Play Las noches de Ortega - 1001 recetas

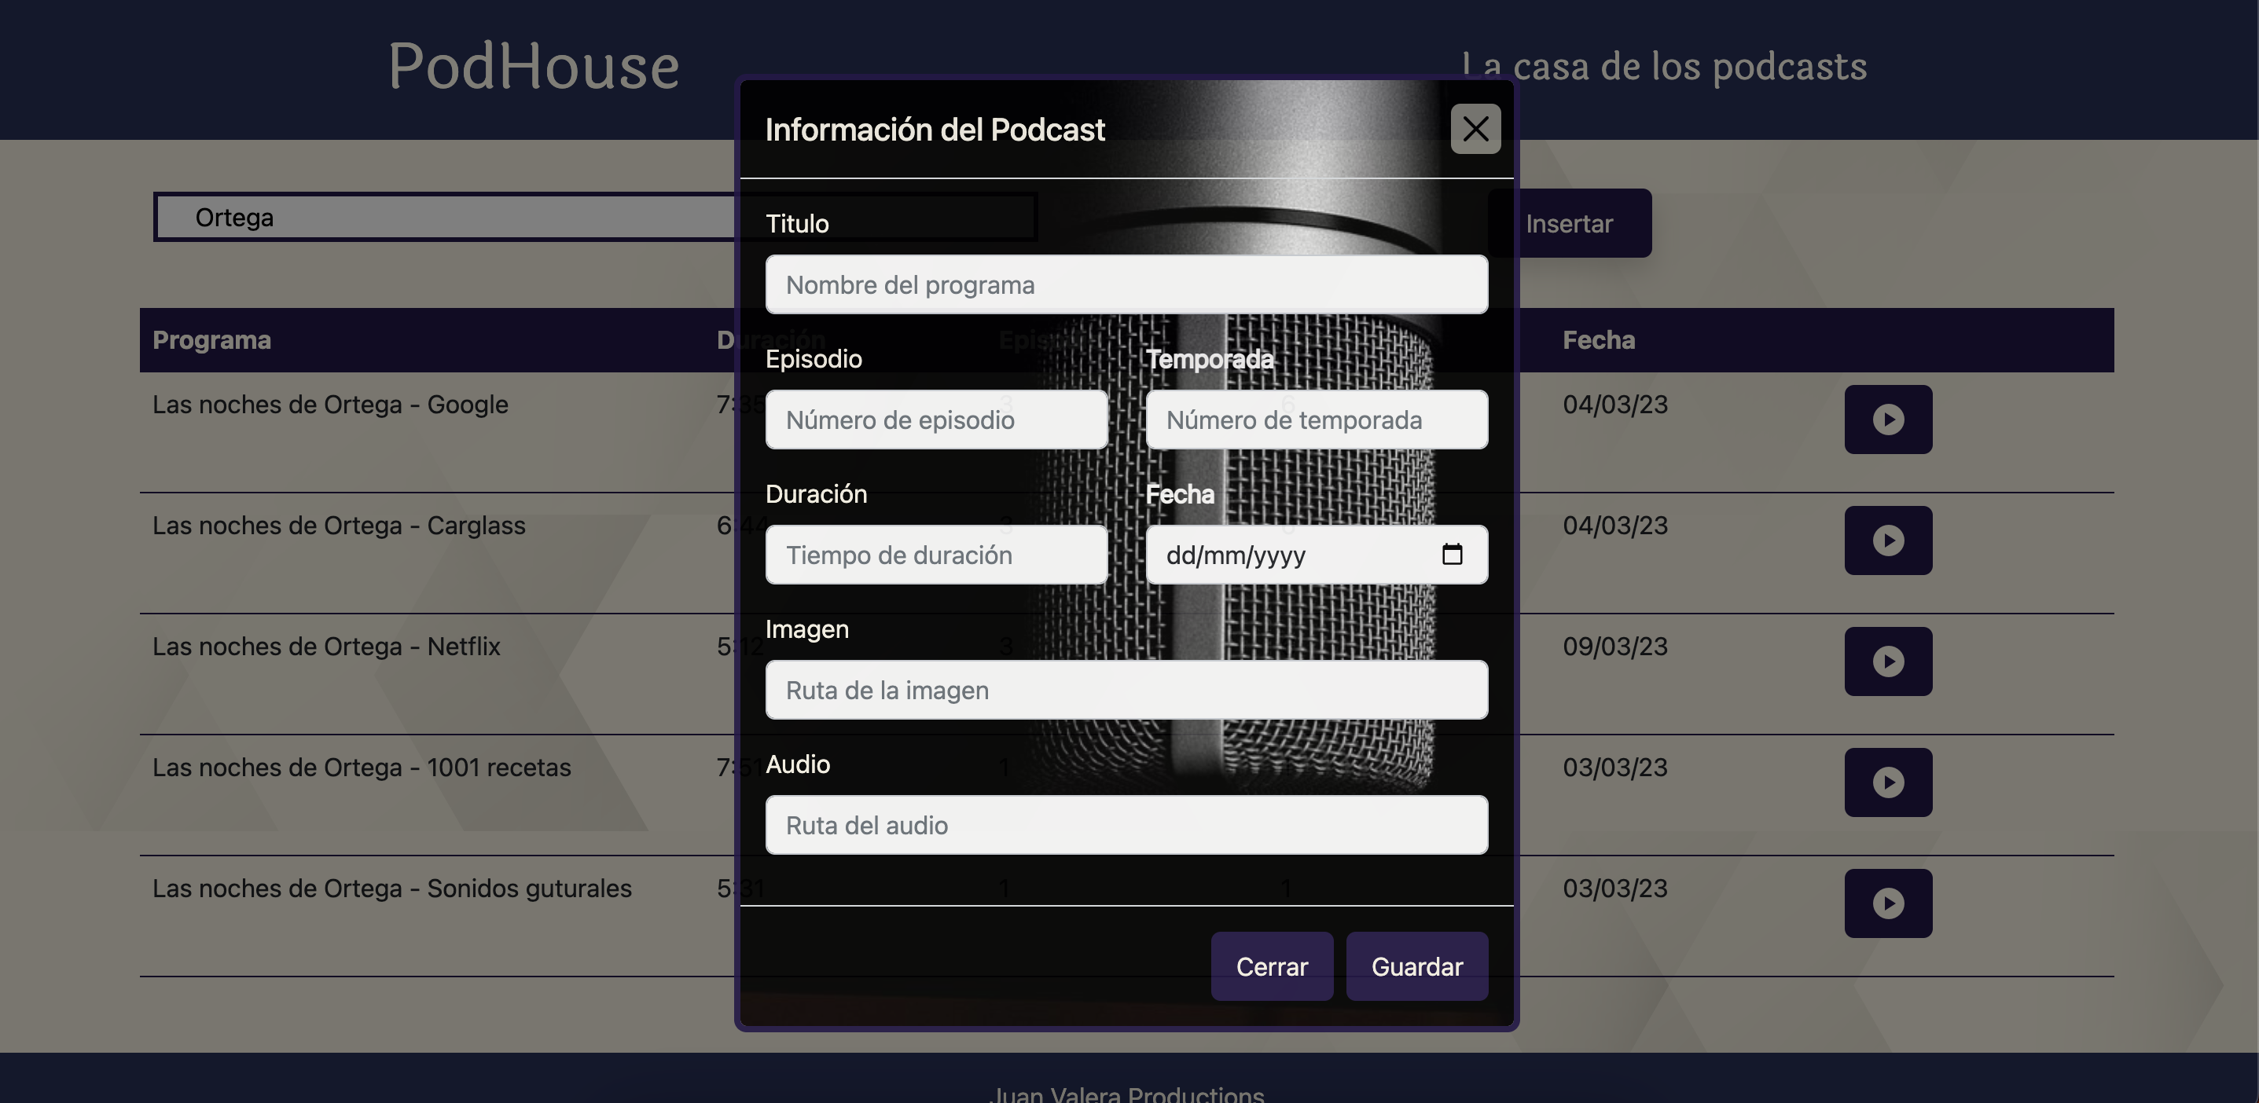click(1888, 782)
